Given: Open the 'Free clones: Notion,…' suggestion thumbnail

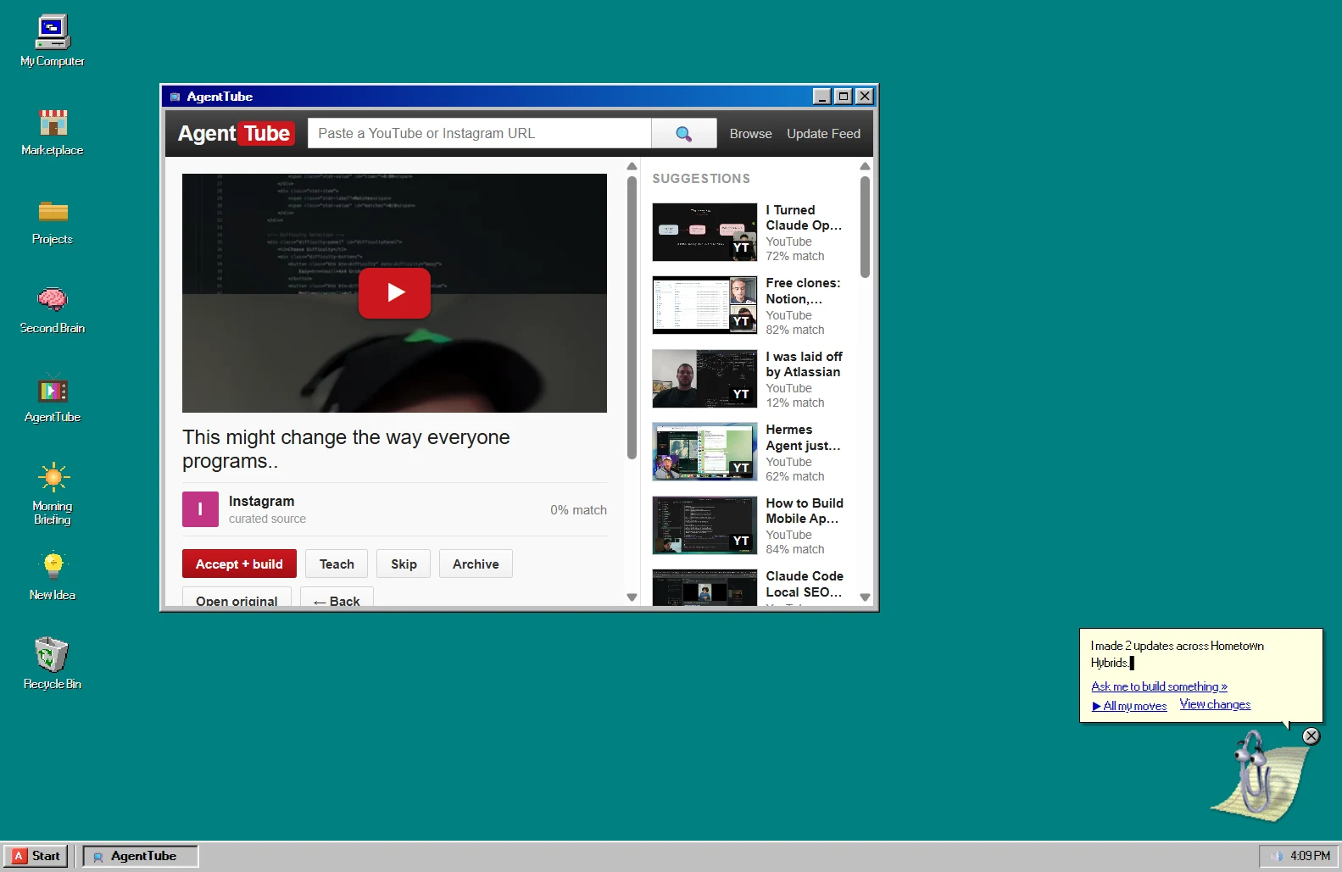Looking at the screenshot, I should coord(704,305).
